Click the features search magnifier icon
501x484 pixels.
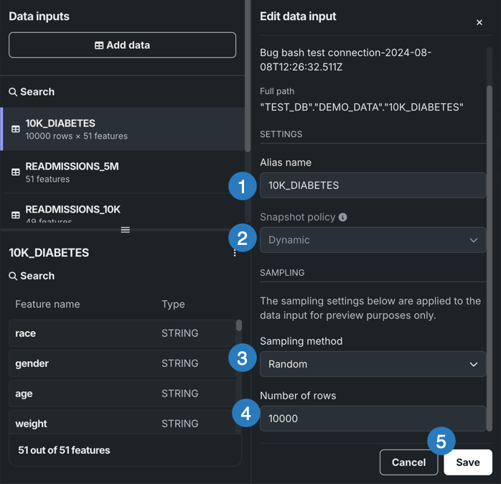pos(13,276)
